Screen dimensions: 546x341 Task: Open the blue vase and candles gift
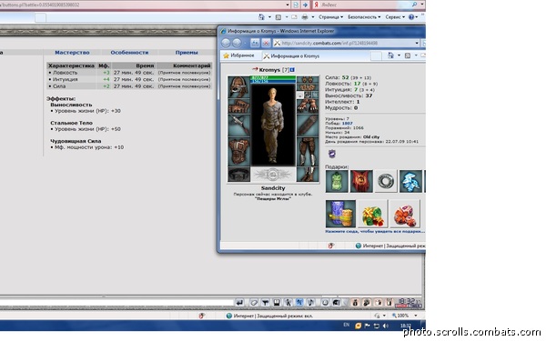tap(340, 214)
